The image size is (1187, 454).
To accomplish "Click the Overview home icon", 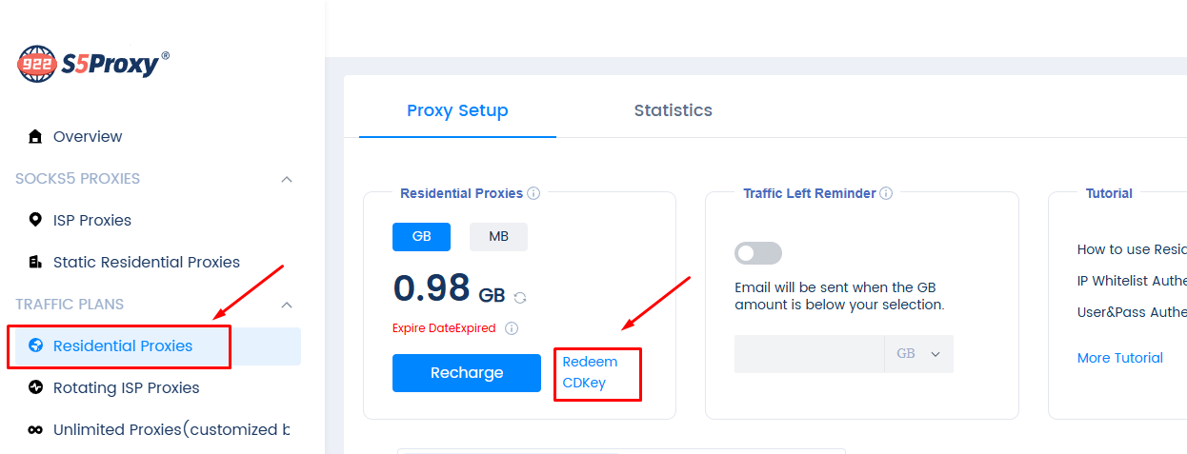I will click(35, 136).
